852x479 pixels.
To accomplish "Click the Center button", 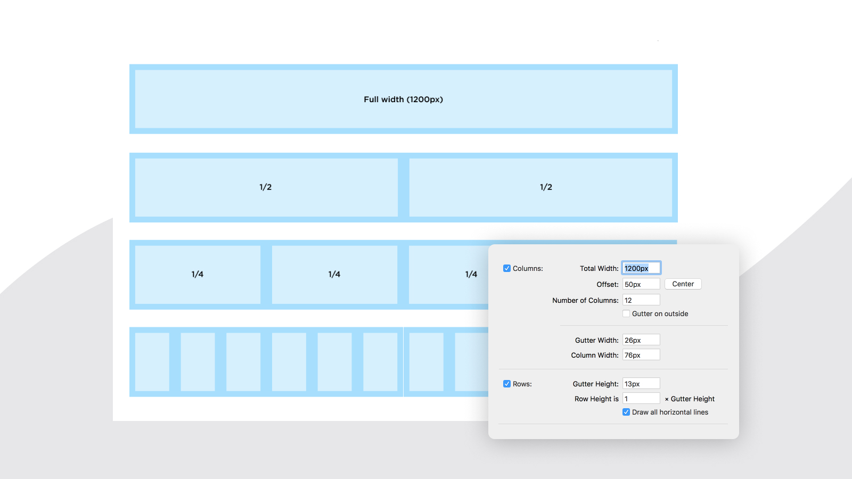I will pyautogui.click(x=683, y=284).
